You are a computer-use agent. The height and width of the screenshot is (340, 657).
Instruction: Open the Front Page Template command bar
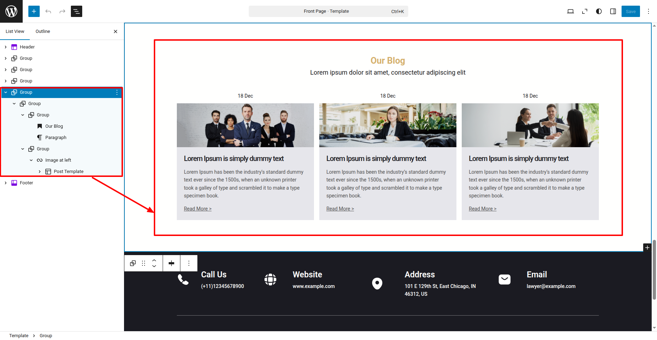[328, 11]
